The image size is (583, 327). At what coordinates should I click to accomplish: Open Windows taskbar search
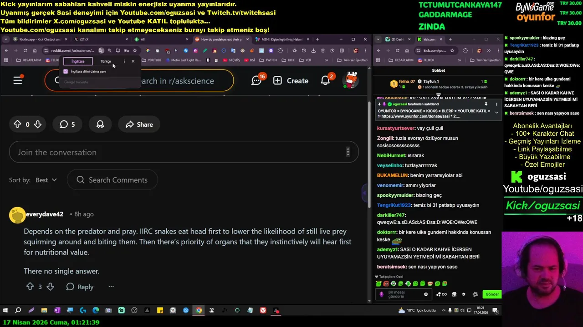point(18,311)
